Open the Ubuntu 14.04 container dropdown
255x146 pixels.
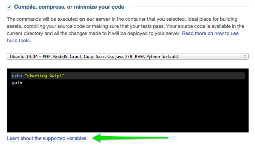tap(128, 56)
